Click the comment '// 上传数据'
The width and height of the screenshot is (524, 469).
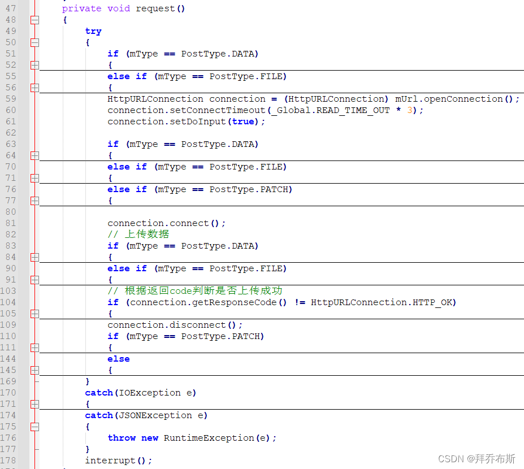click(138, 234)
